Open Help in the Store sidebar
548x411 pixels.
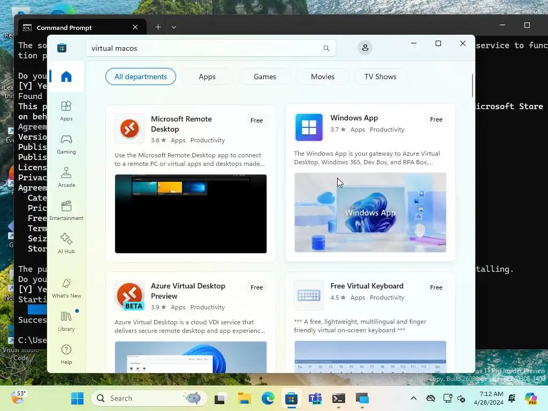(x=66, y=355)
